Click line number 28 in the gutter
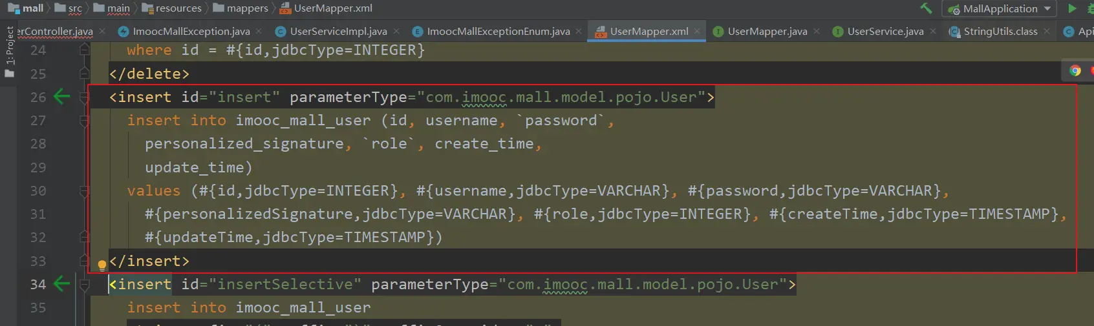1094x326 pixels. coord(38,144)
